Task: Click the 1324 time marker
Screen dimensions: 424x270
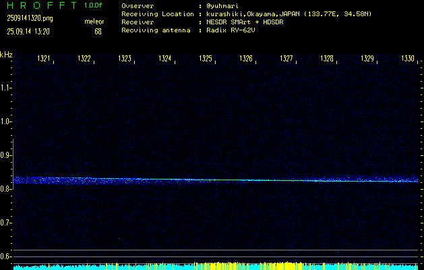Action: [x=165, y=58]
